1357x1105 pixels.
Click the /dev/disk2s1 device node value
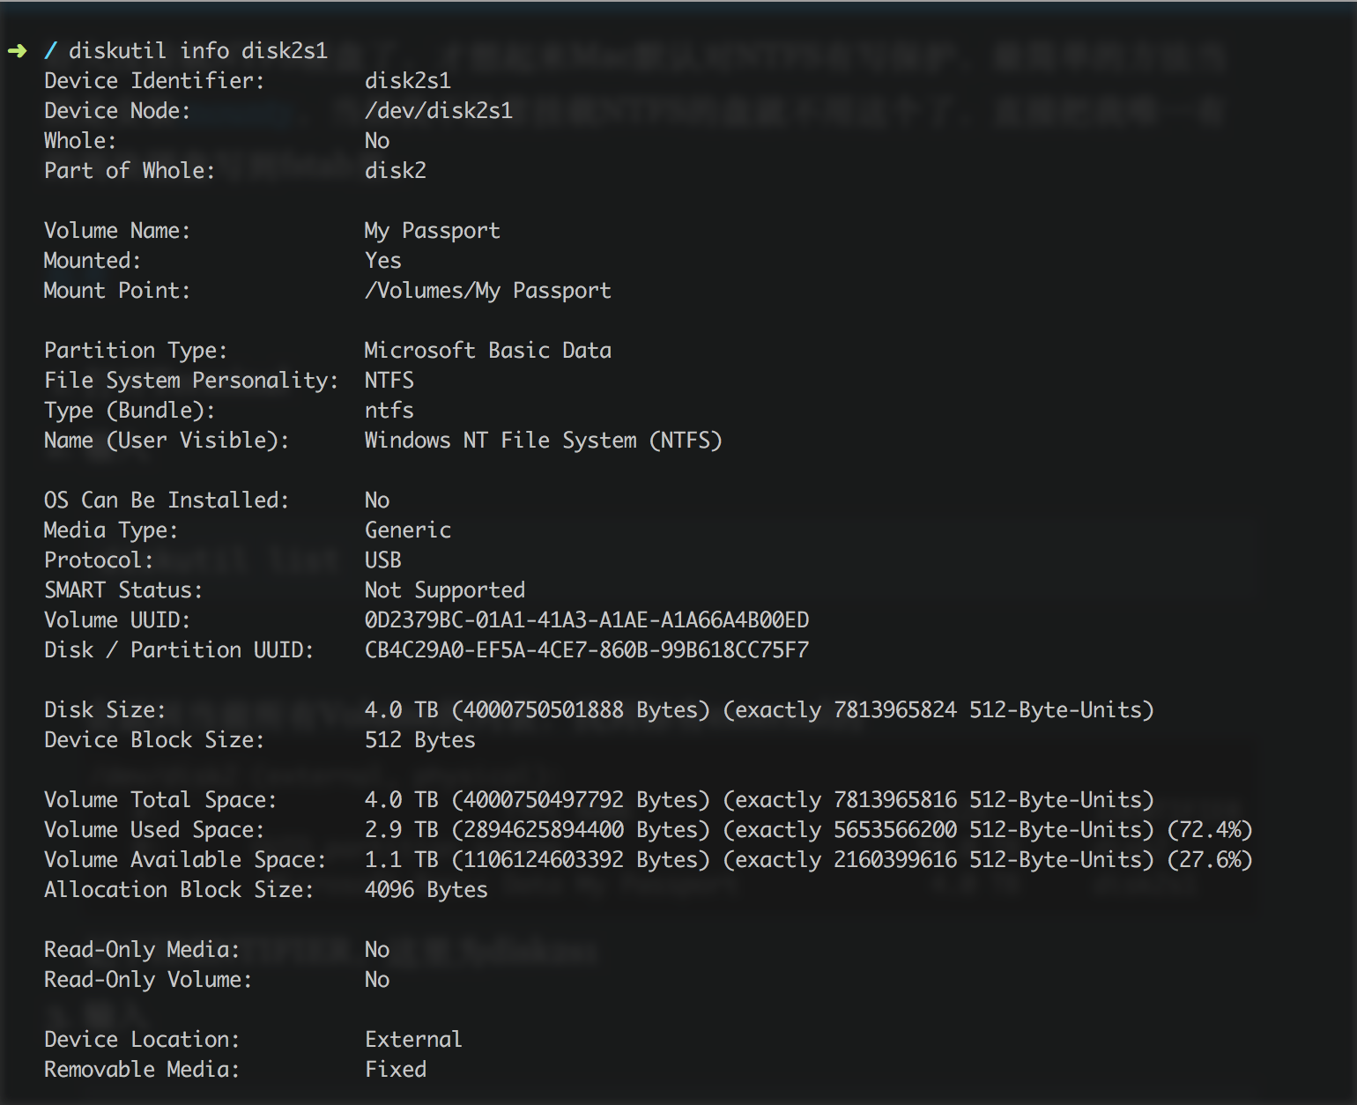(x=438, y=111)
